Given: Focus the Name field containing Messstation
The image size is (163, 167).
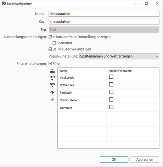Looking at the screenshot, I should pyautogui.click(x=104, y=14).
